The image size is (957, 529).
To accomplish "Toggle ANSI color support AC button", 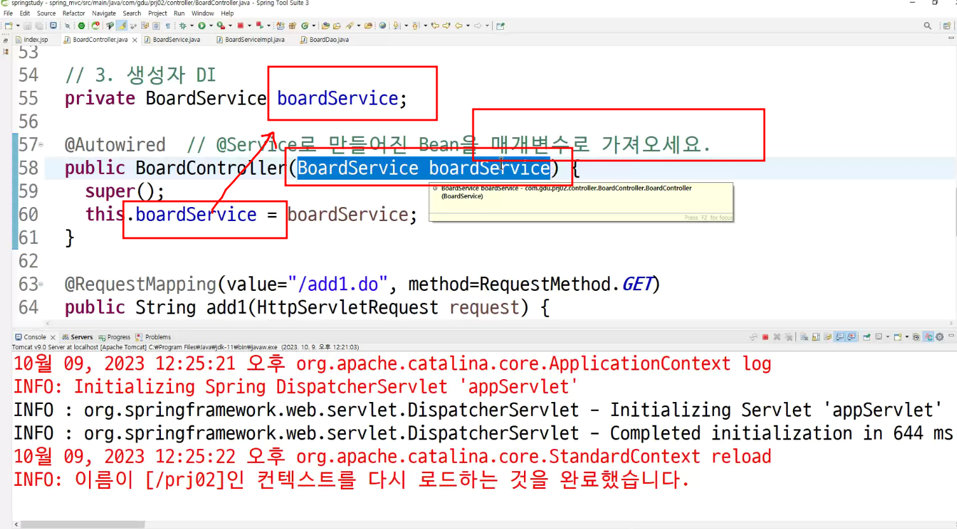I will pyautogui.click(x=928, y=337).
